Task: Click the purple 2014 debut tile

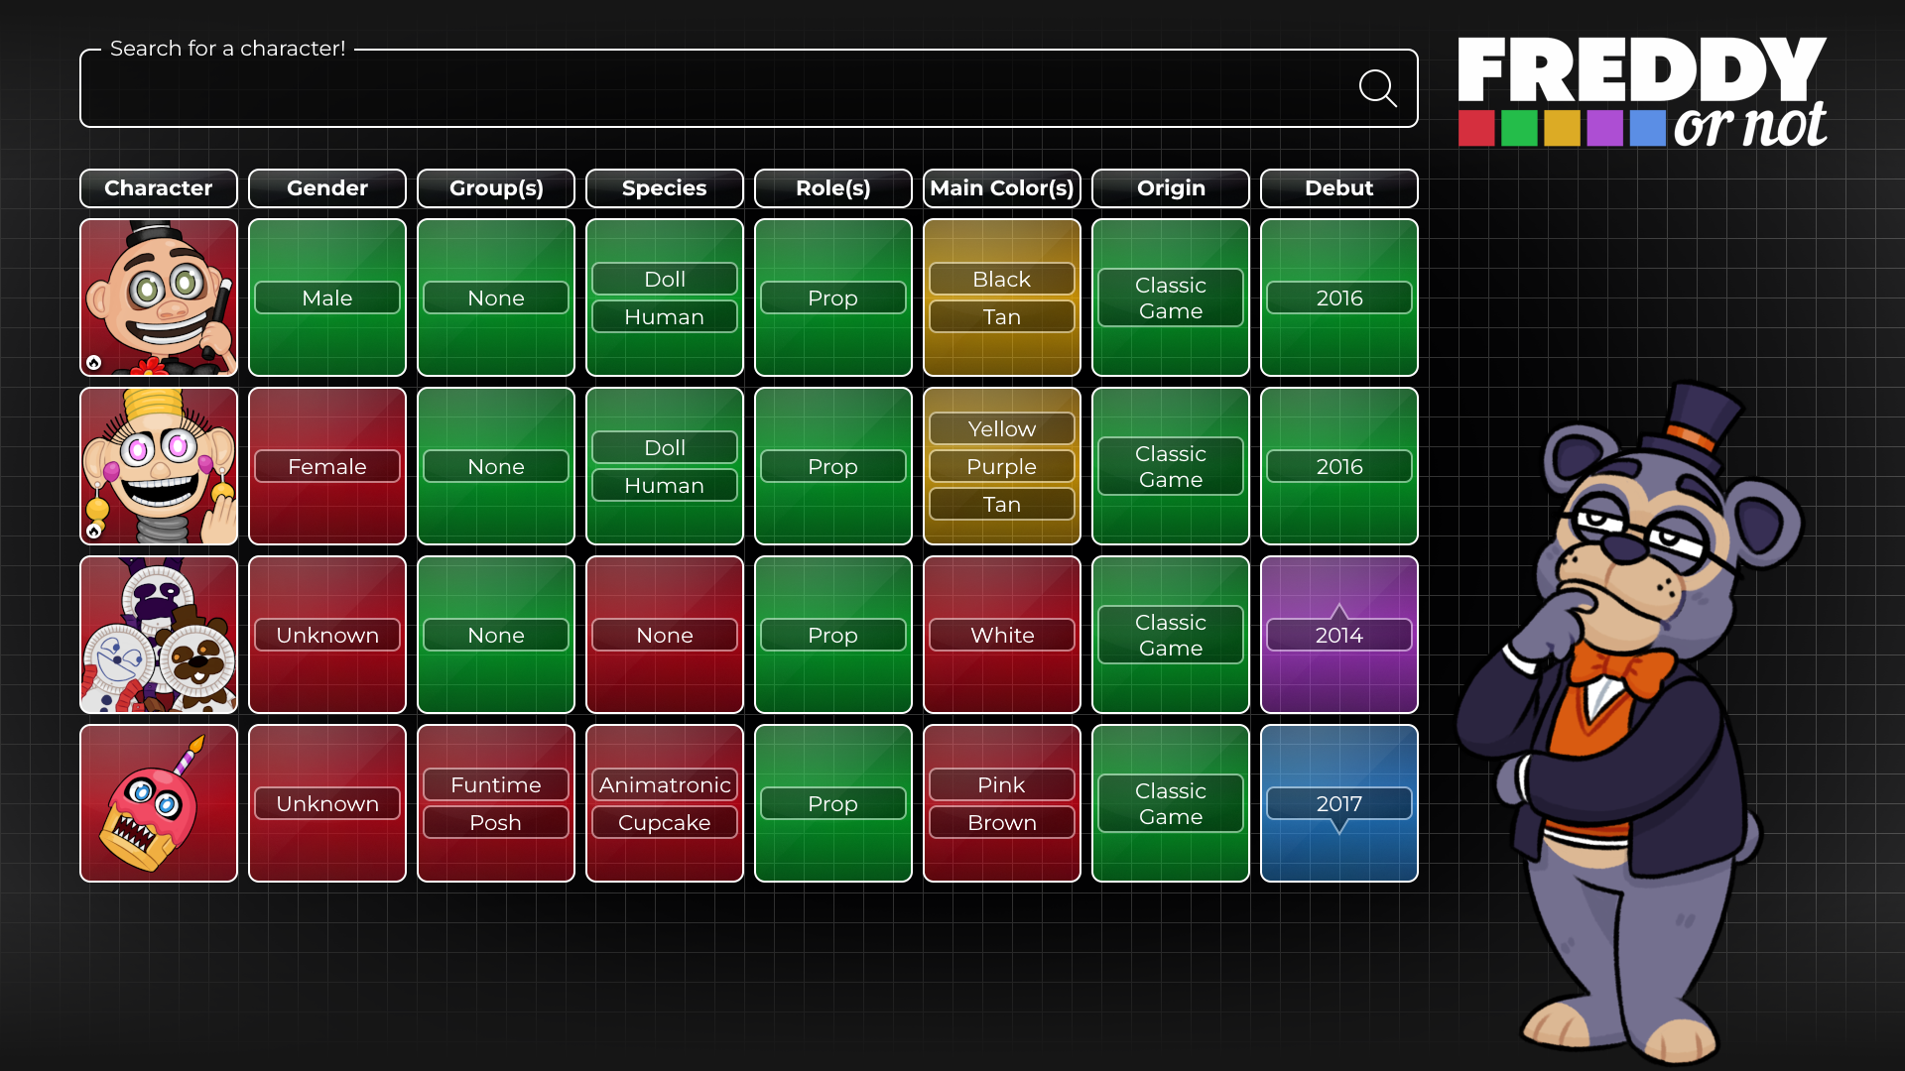Action: [x=1339, y=635]
